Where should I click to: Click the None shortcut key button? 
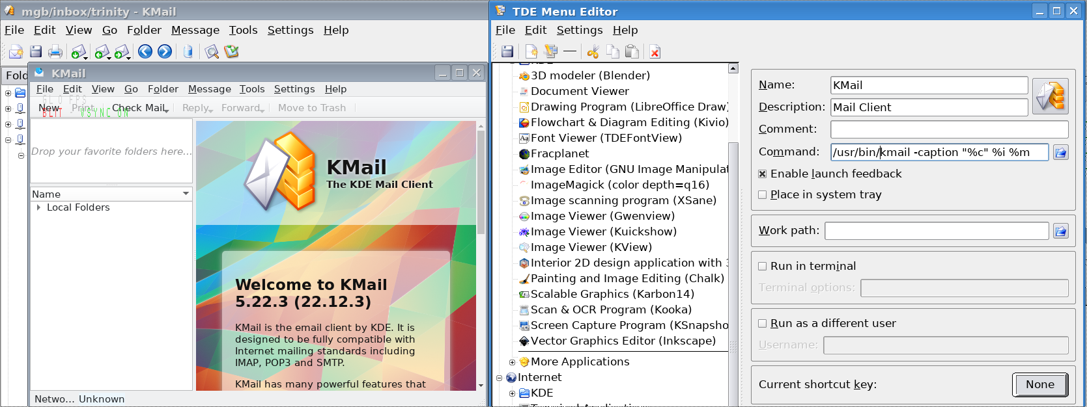pos(1040,384)
